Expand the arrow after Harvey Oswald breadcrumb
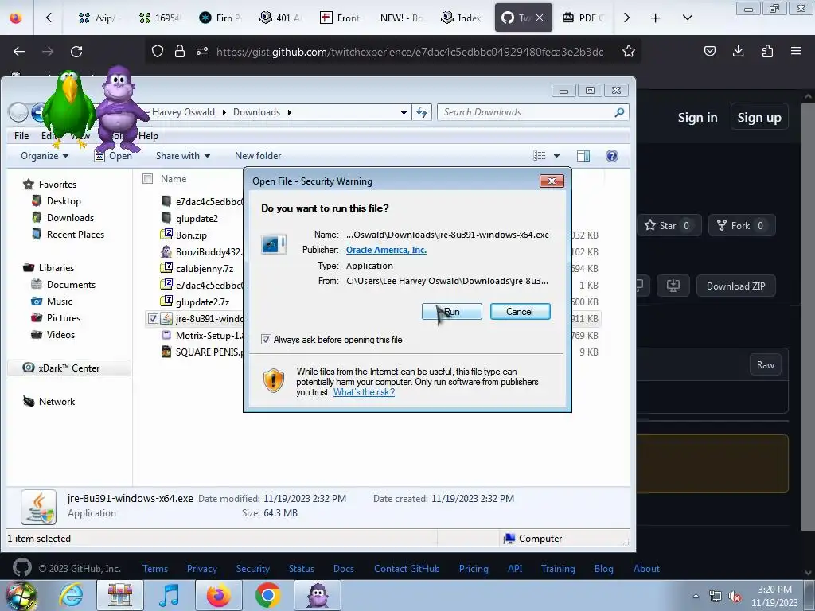The width and height of the screenshot is (815, 611). 224,112
